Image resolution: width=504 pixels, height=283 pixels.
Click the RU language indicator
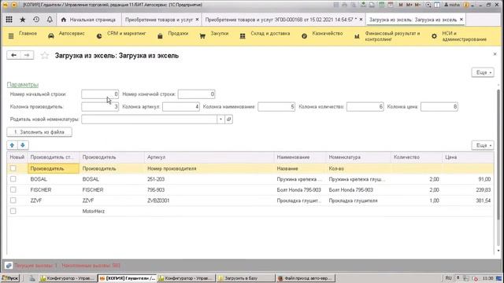coord(448,278)
